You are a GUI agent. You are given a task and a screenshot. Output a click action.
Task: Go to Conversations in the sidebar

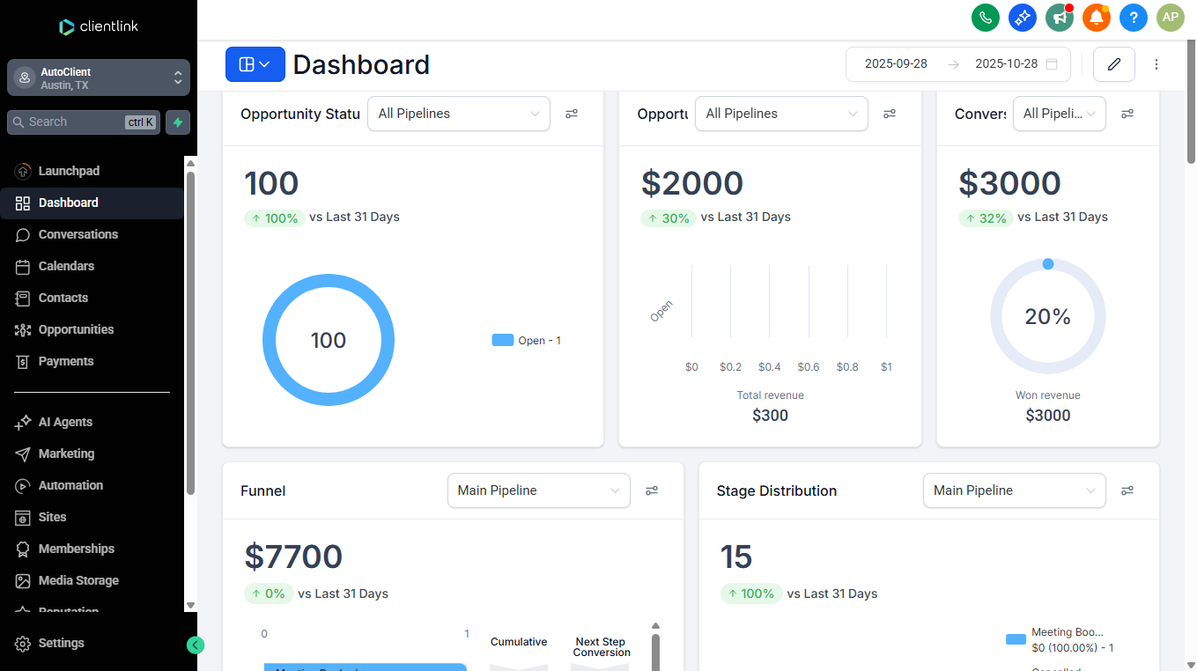coord(78,234)
